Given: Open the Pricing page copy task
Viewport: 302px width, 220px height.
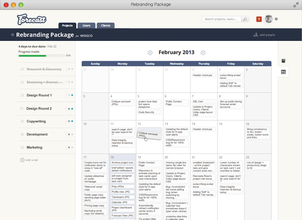Looking at the screenshot, I should coord(95,205).
